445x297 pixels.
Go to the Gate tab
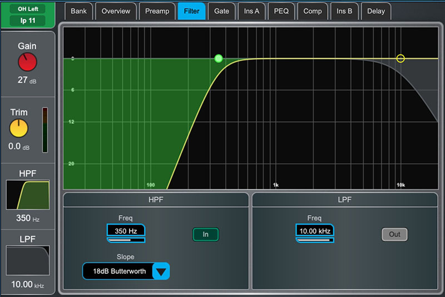pos(222,11)
